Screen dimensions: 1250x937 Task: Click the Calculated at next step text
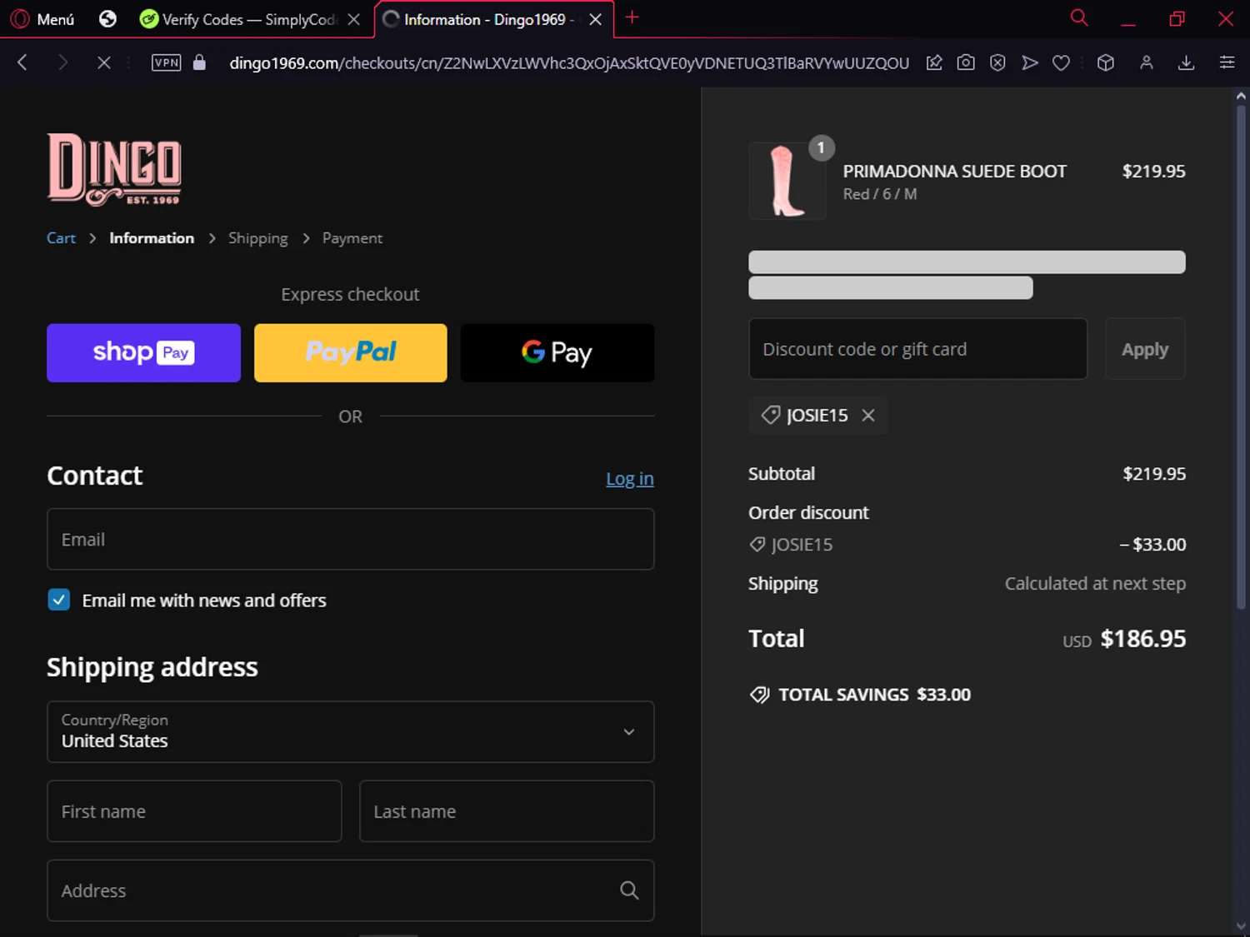tap(1095, 584)
